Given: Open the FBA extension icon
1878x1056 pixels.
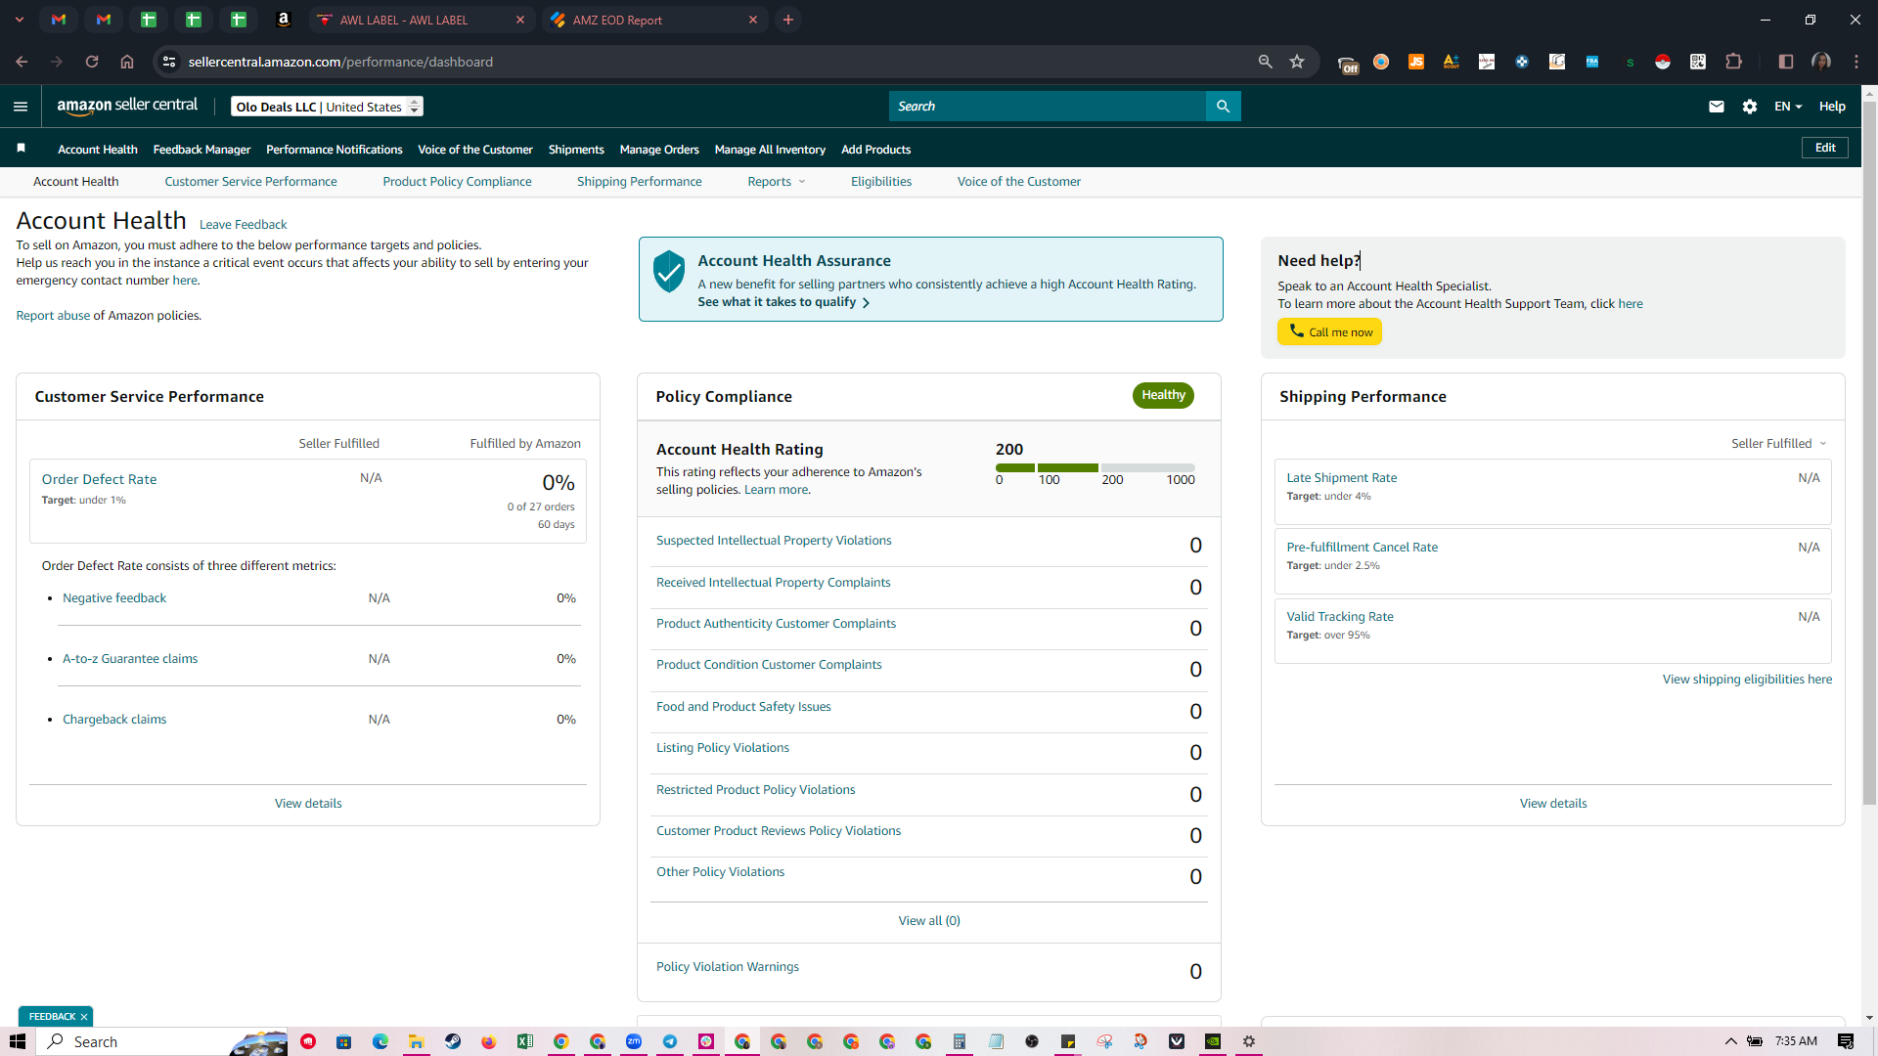Looking at the screenshot, I should (x=1592, y=62).
